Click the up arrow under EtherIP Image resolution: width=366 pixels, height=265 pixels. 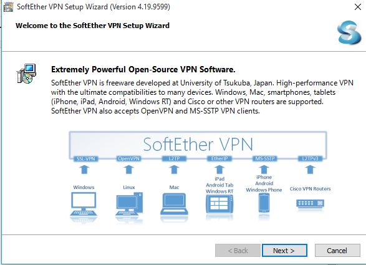click(219, 170)
